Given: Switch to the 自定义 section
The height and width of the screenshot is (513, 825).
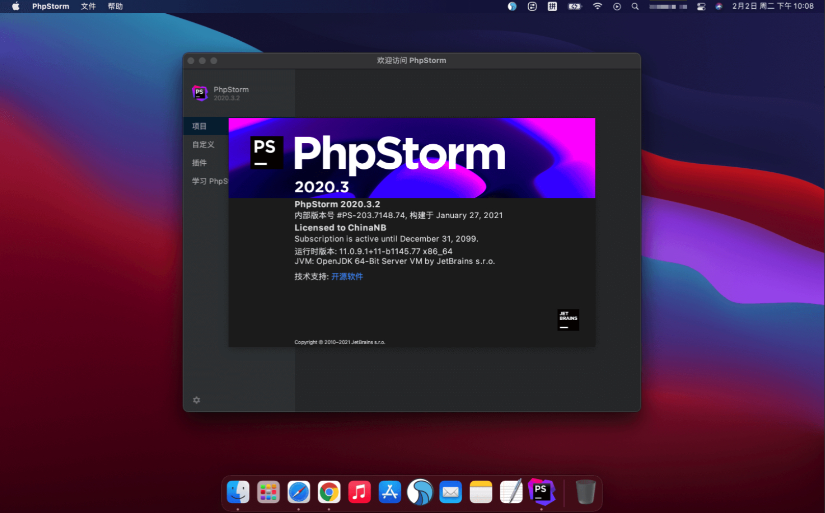Looking at the screenshot, I should click(x=203, y=144).
